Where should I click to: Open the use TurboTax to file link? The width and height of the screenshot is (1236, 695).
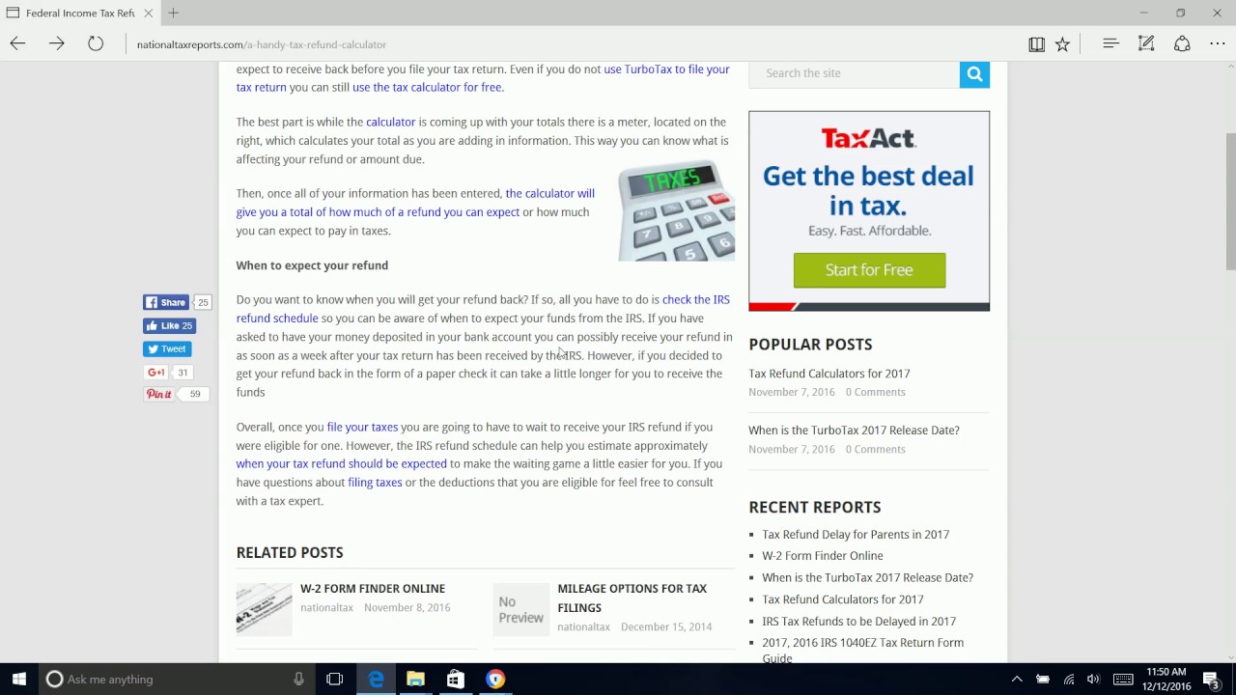click(x=666, y=69)
